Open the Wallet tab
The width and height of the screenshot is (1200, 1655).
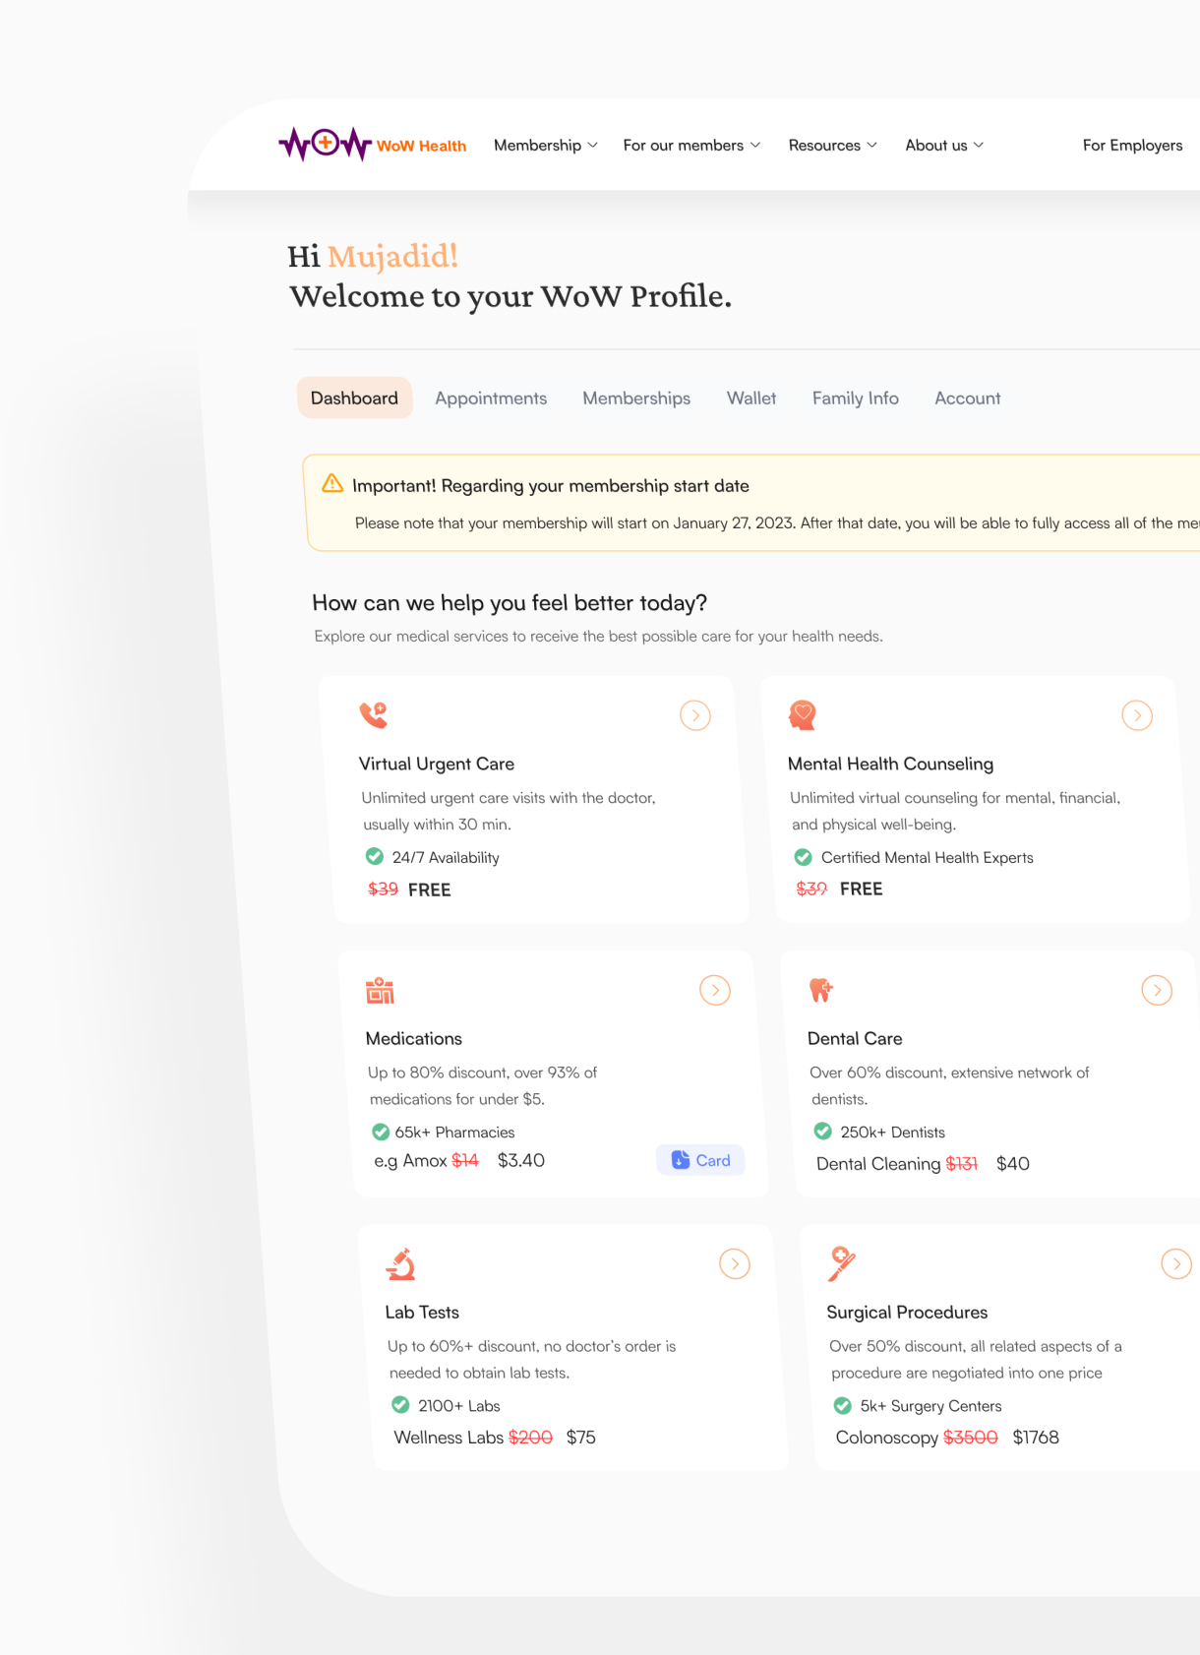point(751,398)
